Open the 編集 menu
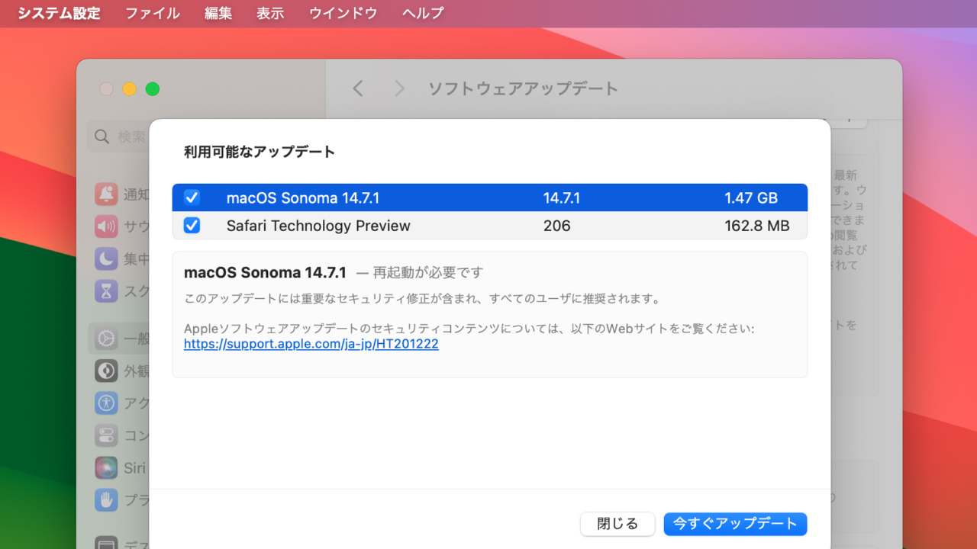The height and width of the screenshot is (549, 977). point(218,13)
